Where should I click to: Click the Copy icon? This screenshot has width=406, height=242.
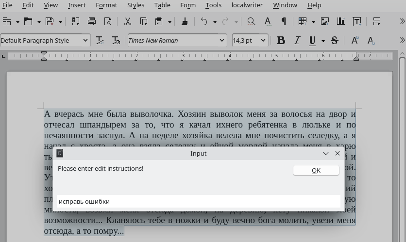pos(143,21)
